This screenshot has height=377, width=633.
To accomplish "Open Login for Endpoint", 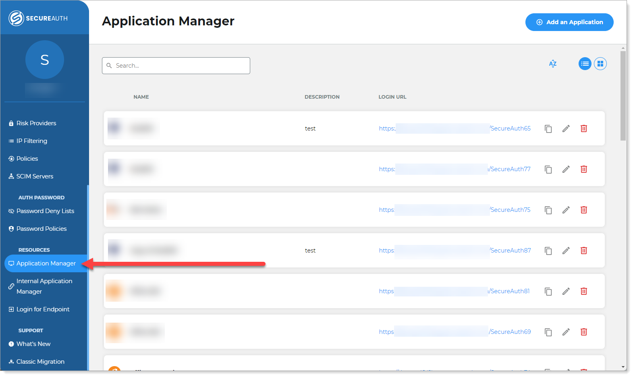I will click(39, 309).
